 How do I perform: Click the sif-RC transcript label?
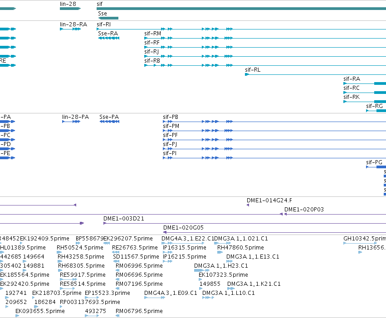click(352, 88)
